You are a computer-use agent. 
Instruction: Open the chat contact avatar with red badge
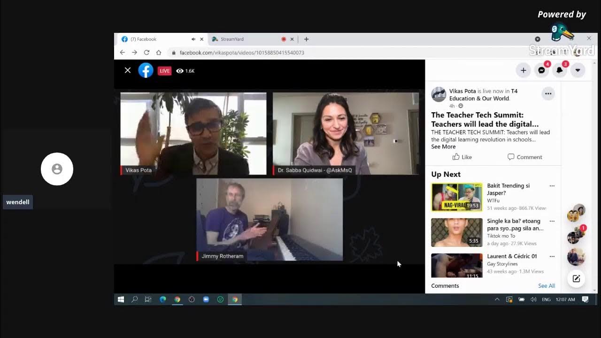point(576,236)
